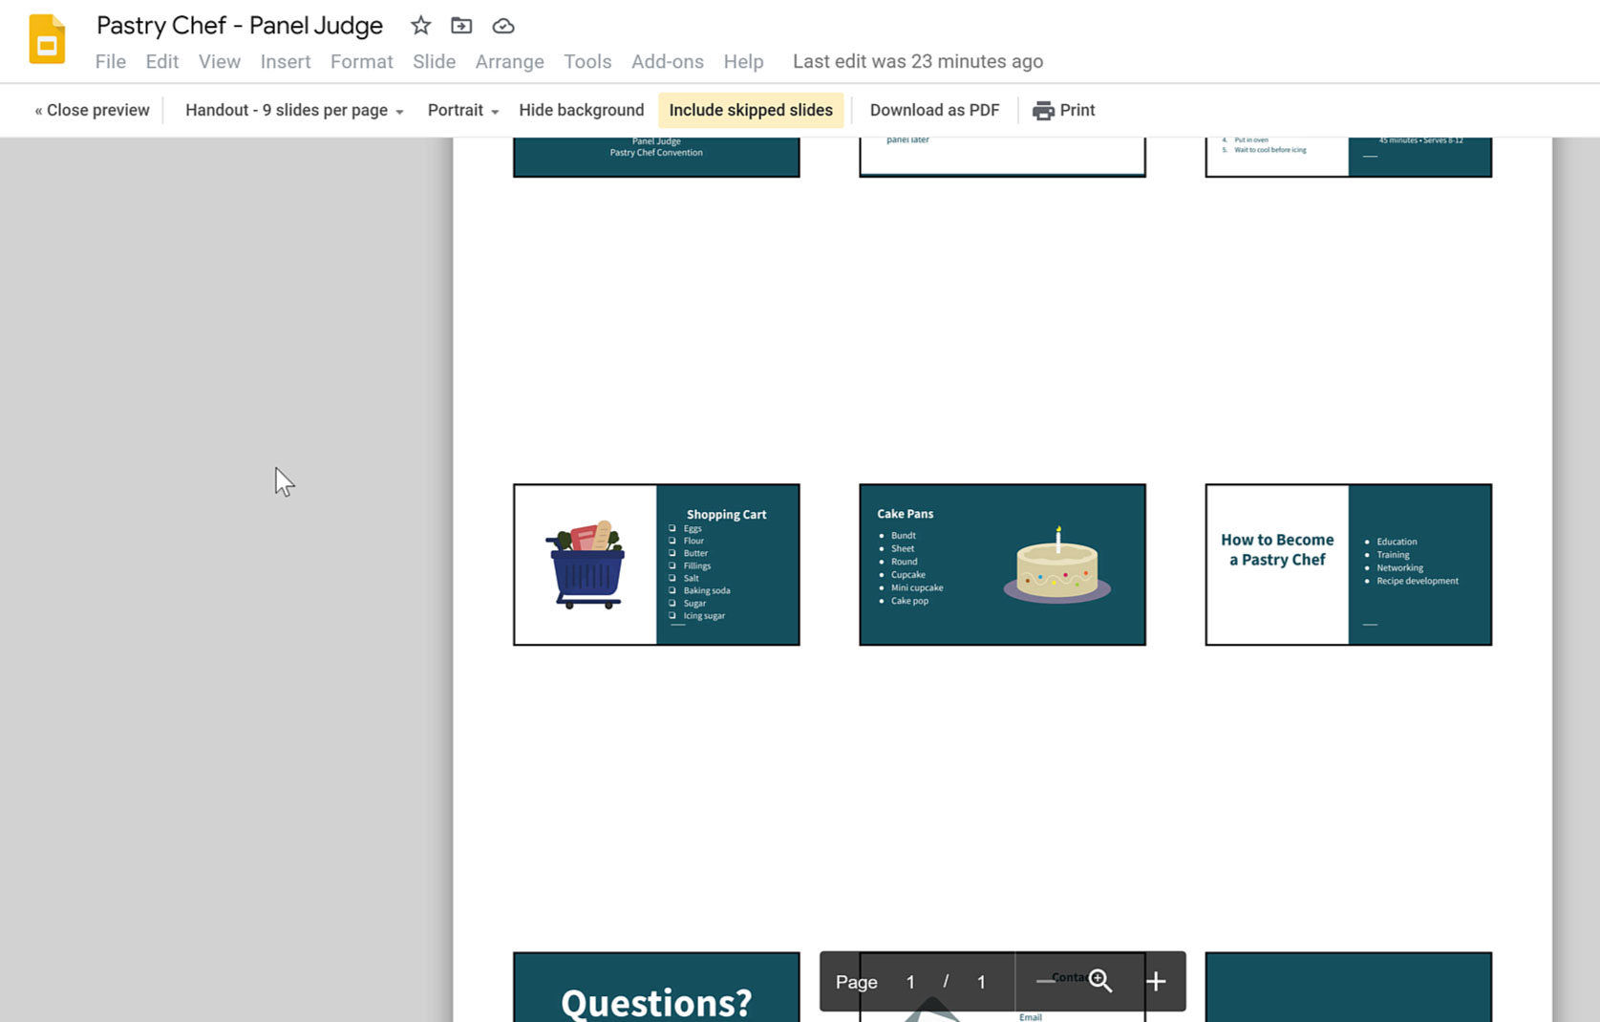Click 'Networking' bullet text
The height and width of the screenshot is (1022, 1600).
click(1399, 567)
